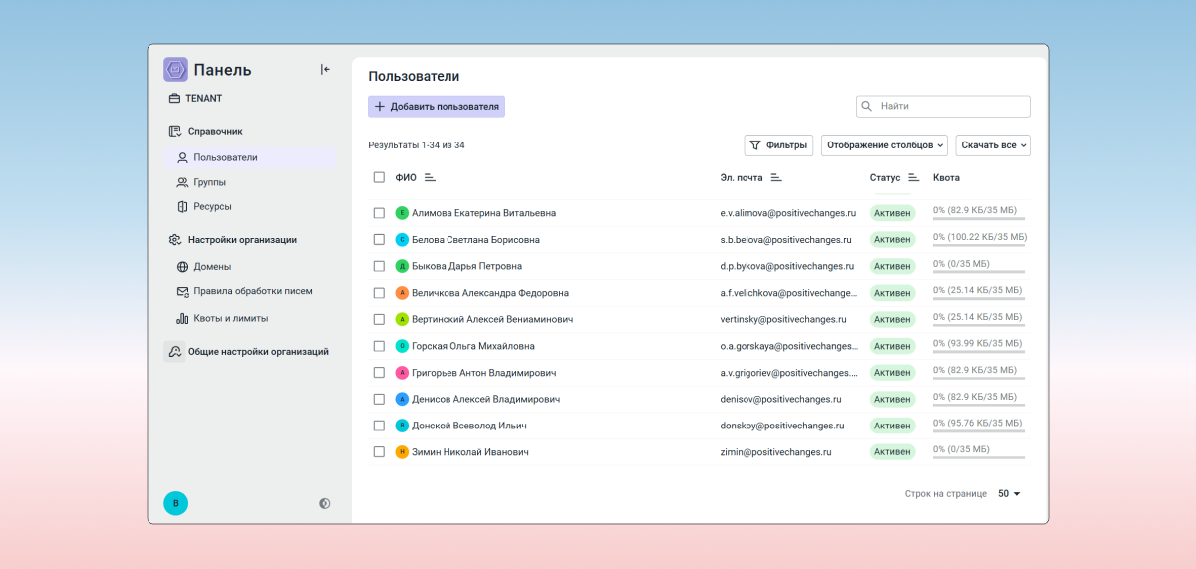Image resolution: width=1196 pixels, height=569 pixels.
Task: Click Добавить пользователя button
Action: pyautogui.click(x=437, y=107)
